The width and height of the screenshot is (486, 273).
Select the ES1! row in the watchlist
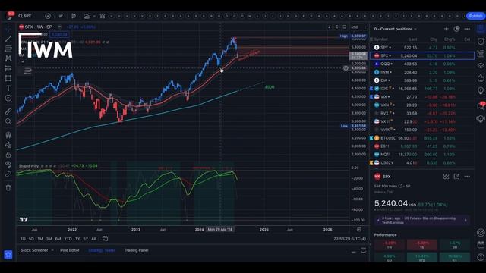(422, 146)
